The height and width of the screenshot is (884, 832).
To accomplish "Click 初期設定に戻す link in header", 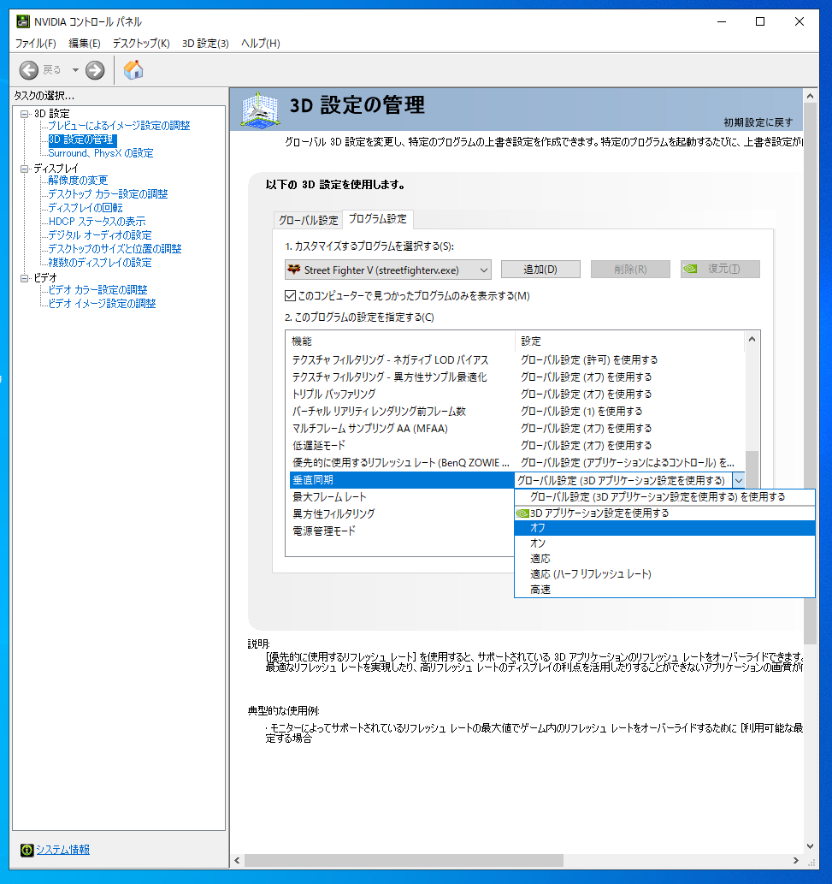I will [758, 122].
